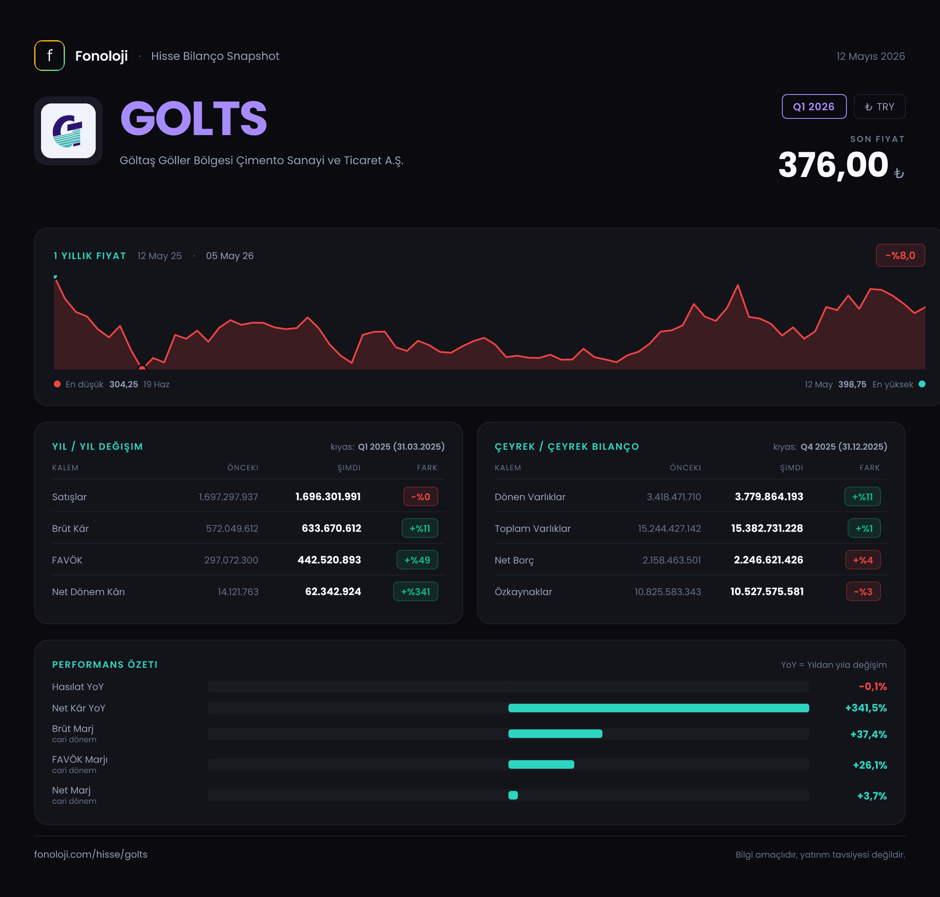Open the fonoloji.com/hisse/golts link
Image resolution: width=940 pixels, height=897 pixels.
coord(91,854)
